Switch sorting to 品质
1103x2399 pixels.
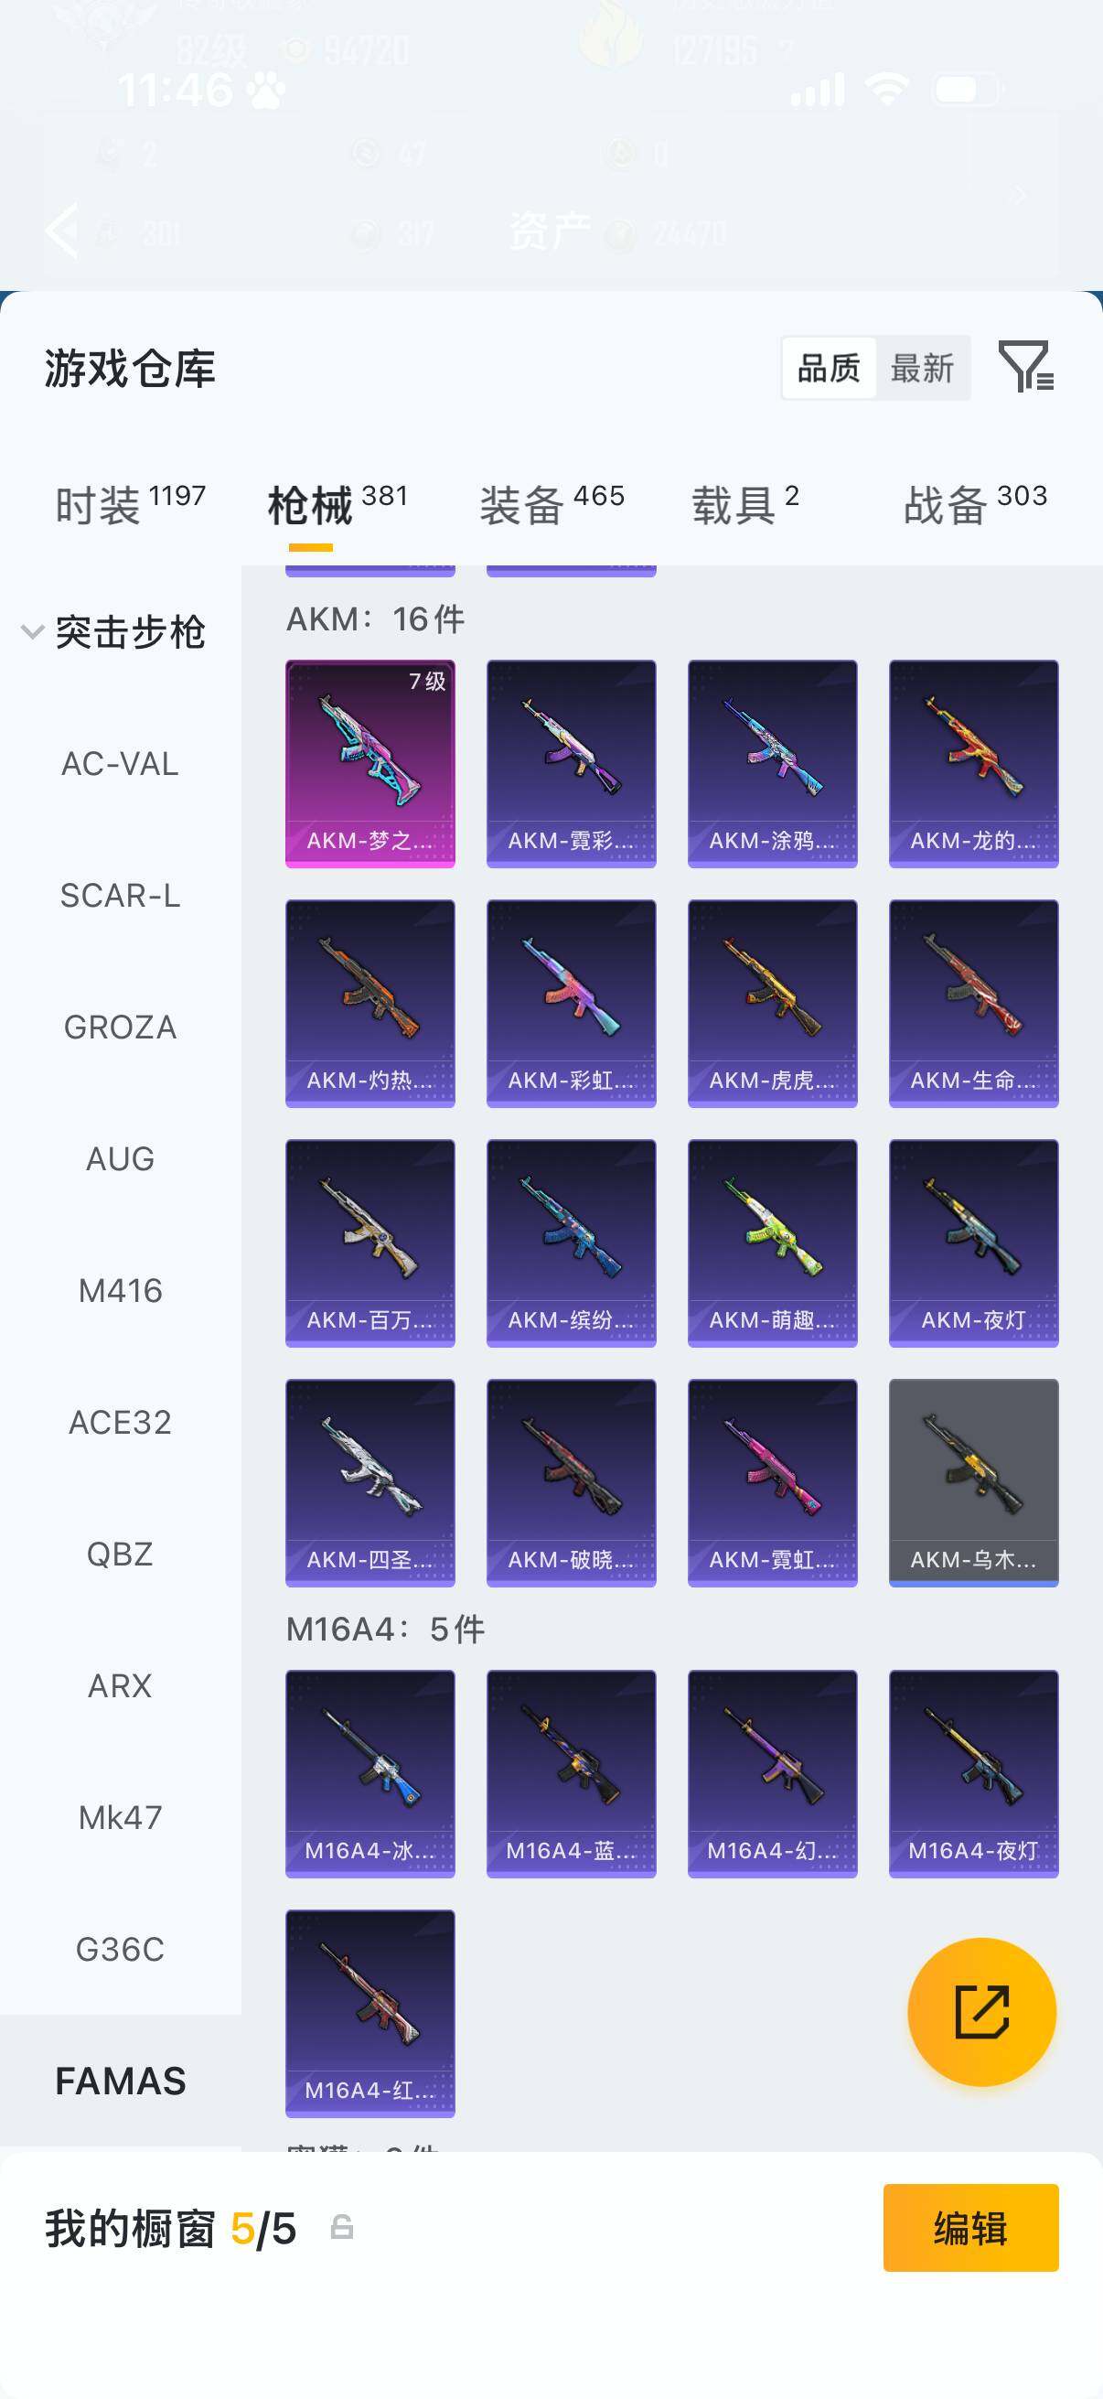[829, 368]
